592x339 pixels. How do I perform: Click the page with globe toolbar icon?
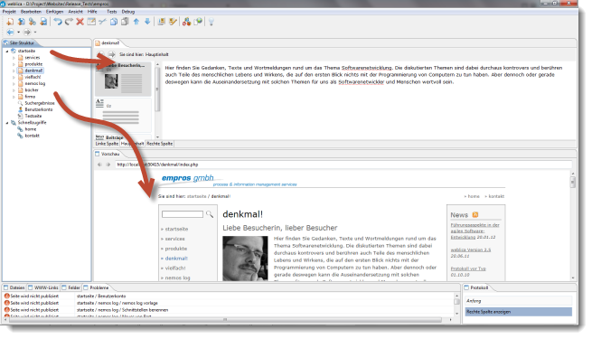click(x=198, y=22)
